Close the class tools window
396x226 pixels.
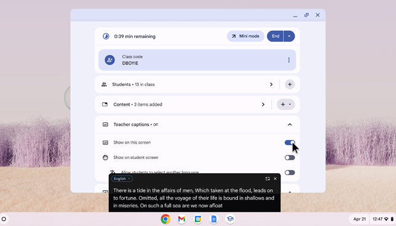(x=318, y=15)
